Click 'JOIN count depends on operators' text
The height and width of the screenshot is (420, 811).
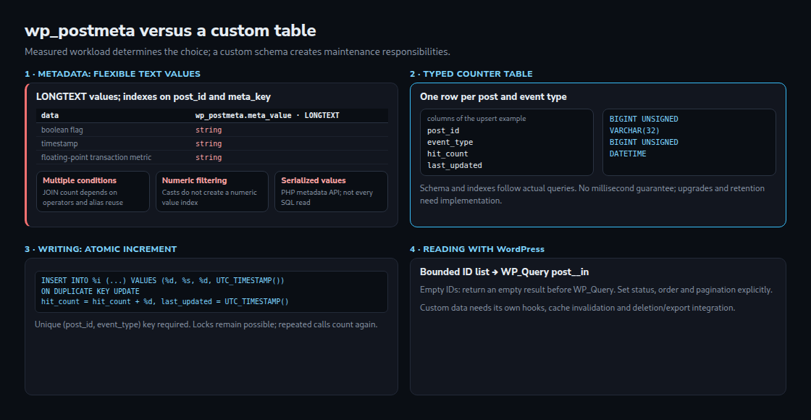83,198
